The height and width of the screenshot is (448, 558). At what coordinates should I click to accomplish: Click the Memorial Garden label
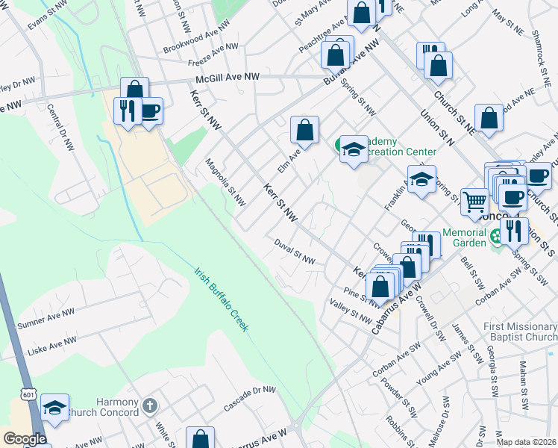(465, 237)
